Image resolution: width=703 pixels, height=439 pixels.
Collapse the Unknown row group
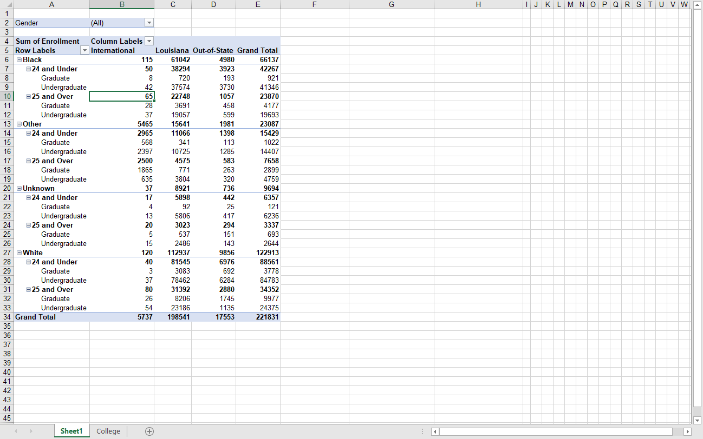tap(18, 188)
